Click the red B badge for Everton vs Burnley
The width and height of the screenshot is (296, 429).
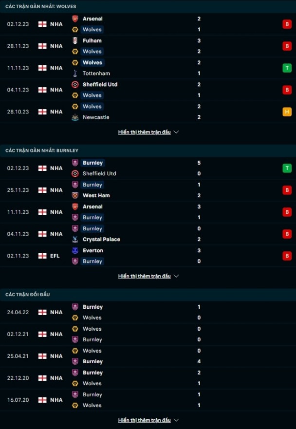[x=287, y=256]
